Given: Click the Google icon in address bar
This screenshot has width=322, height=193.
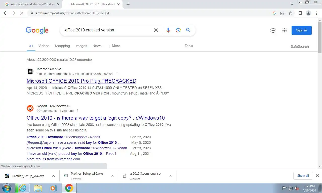Looking at the screenshot, I should tap(274, 13).
